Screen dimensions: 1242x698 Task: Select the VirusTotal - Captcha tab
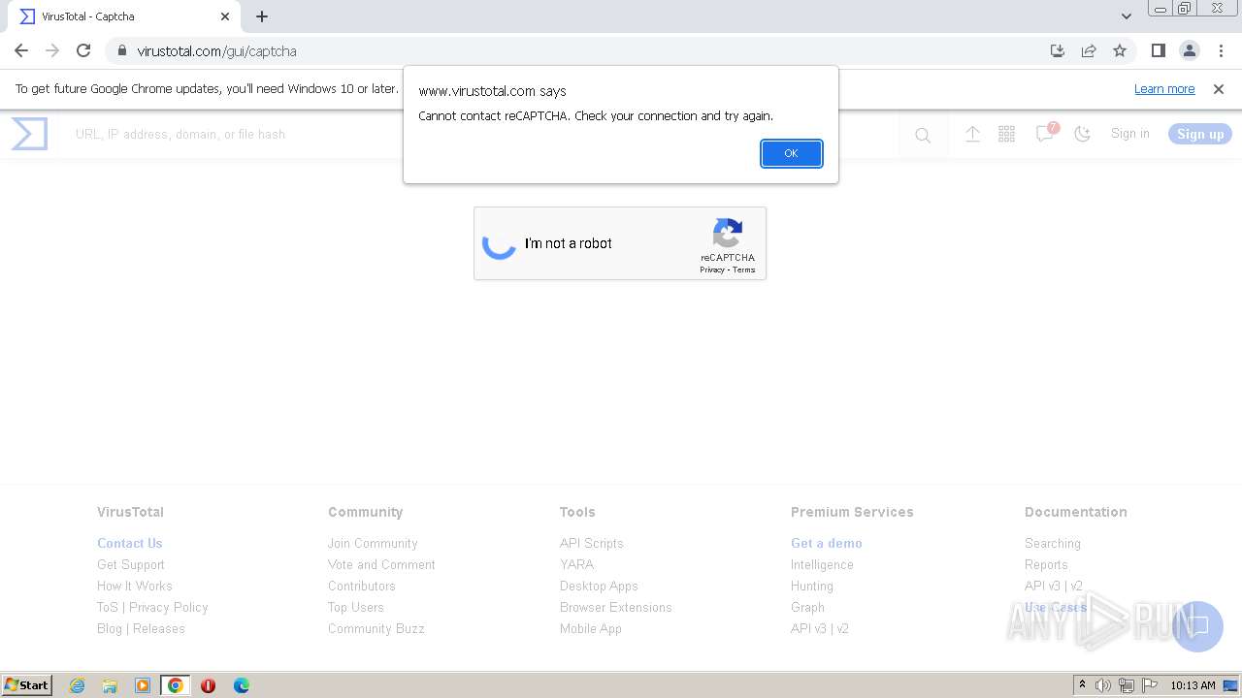(x=124, y=16)
